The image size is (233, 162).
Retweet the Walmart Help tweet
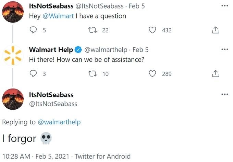pos(93,74)
